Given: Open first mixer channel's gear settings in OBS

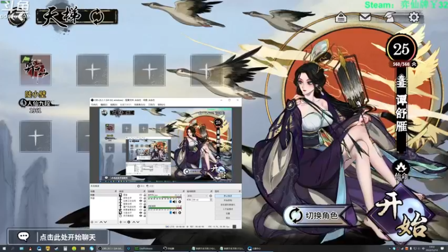Looking at the screenshot, I should point(180,202).
